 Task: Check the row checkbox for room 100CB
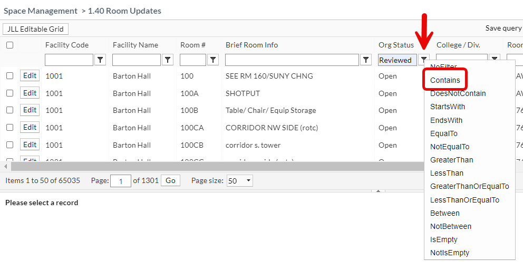click(x=9, y=145)
